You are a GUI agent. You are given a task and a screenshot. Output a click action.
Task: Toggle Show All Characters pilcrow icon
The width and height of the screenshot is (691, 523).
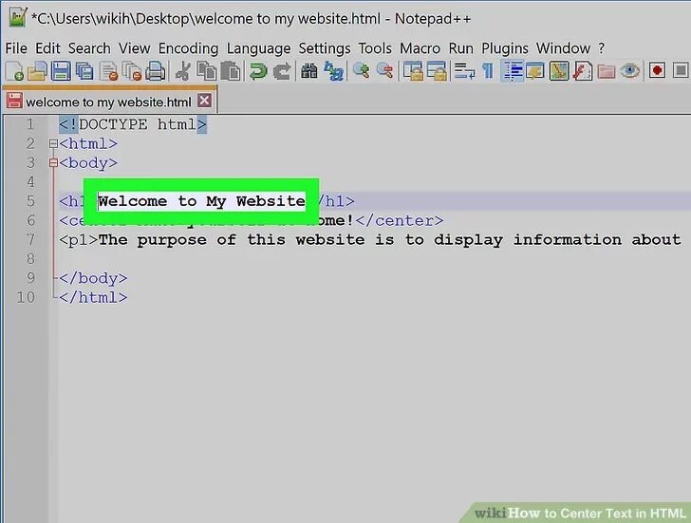point(488,71)
